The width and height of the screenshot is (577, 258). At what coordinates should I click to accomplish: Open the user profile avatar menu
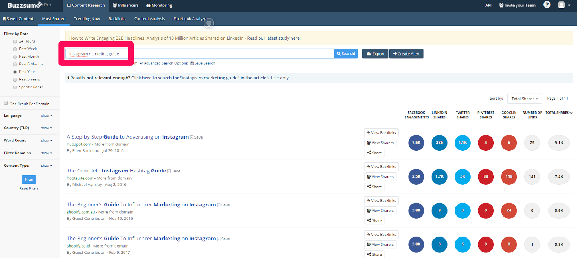[x=564, y=5]
